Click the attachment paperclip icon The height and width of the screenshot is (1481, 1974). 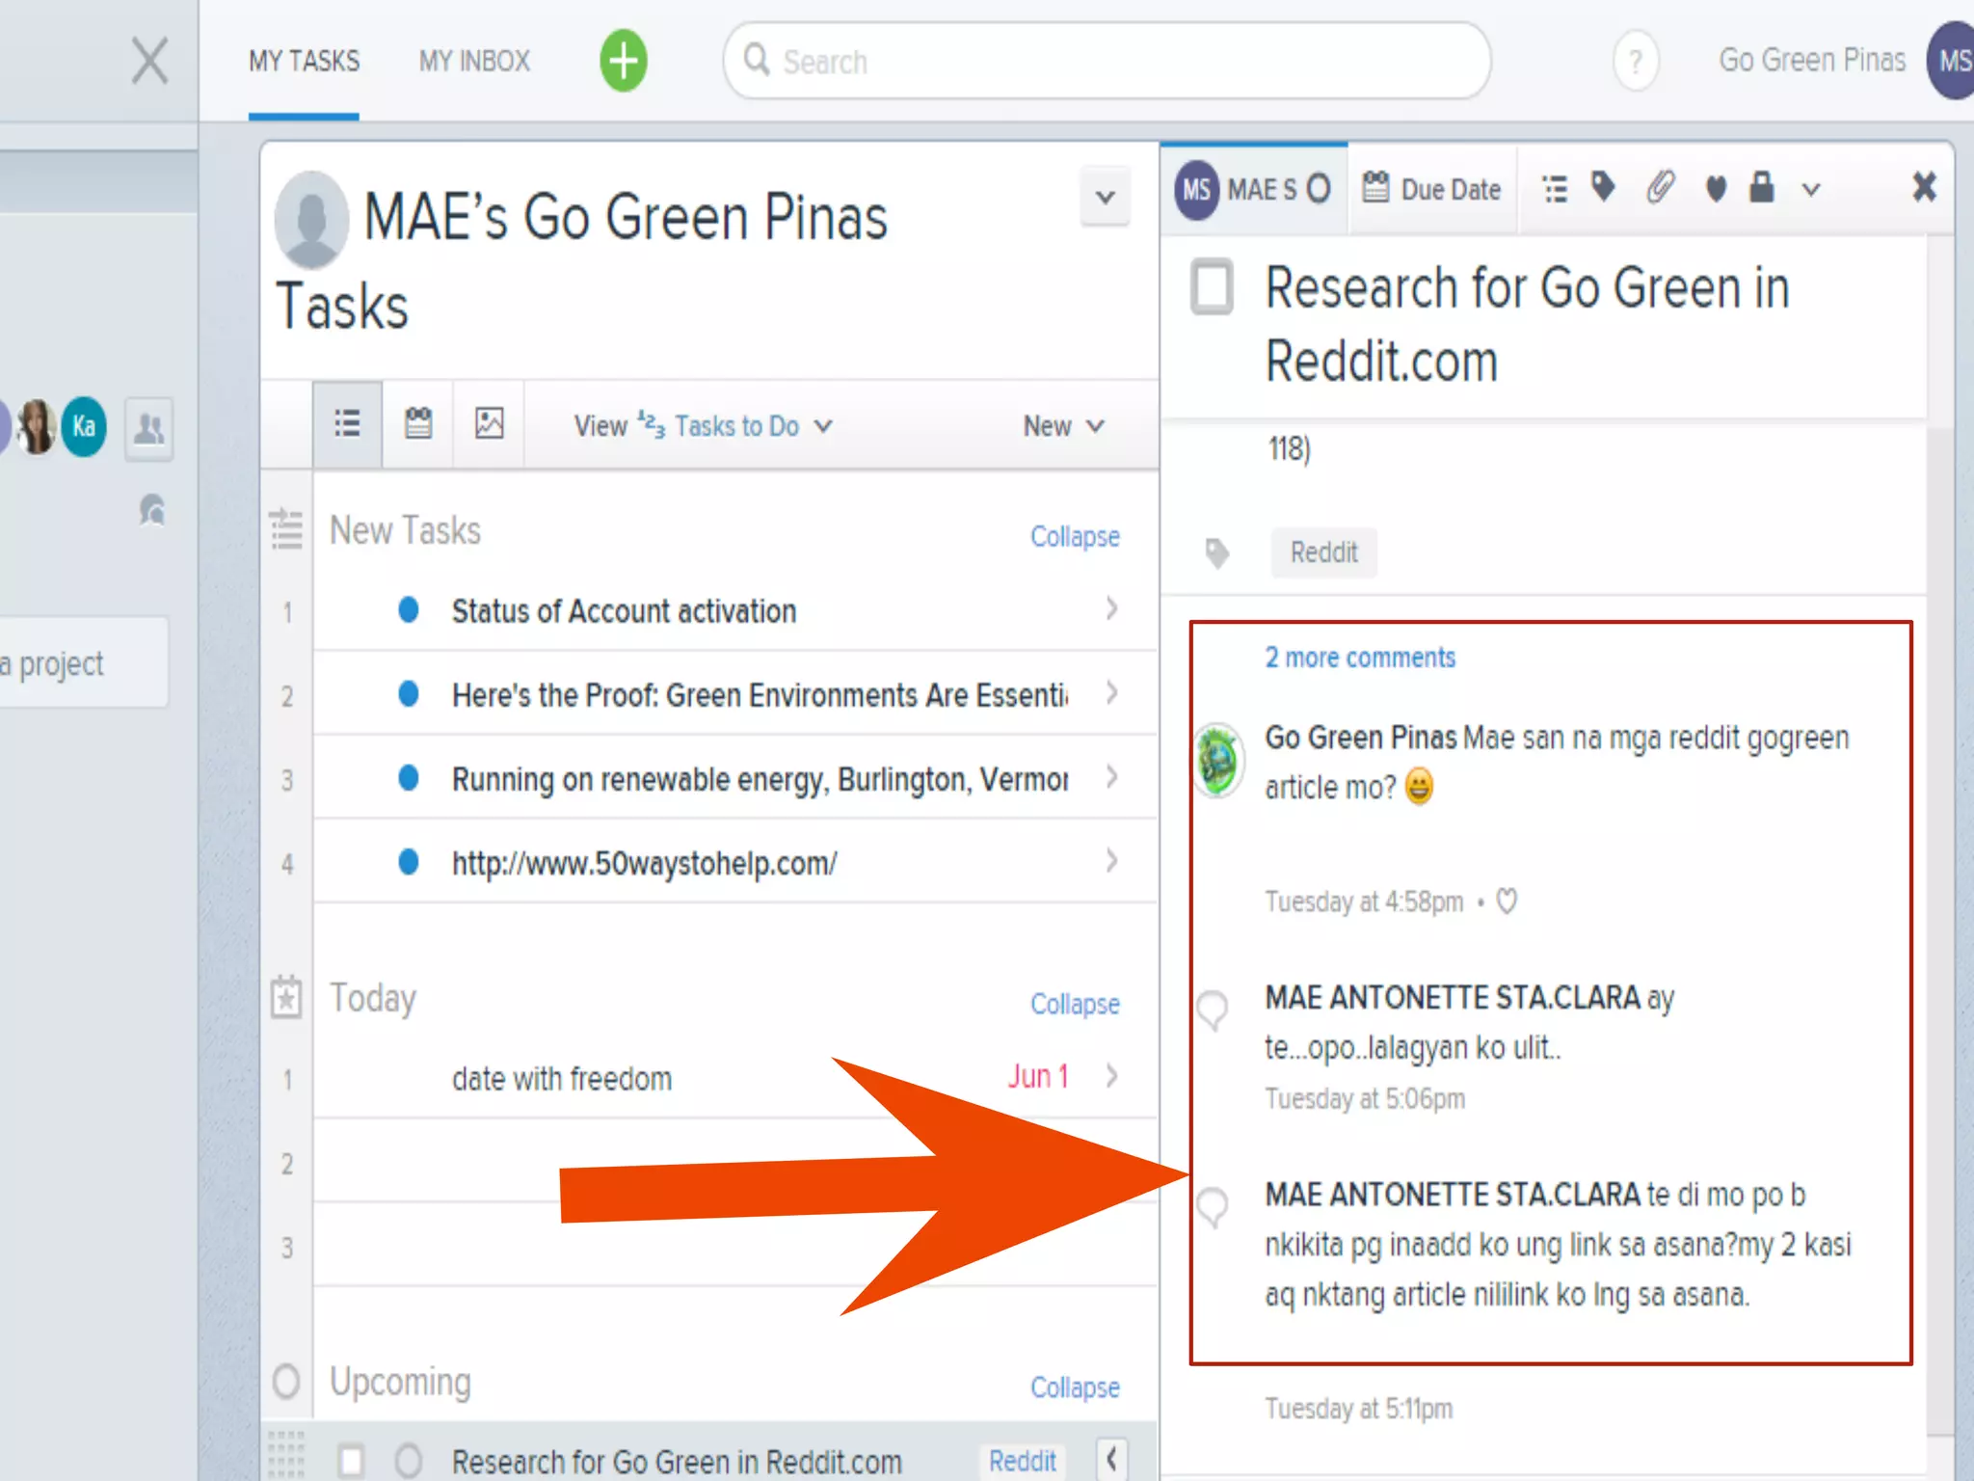[x=1660, y=187]
